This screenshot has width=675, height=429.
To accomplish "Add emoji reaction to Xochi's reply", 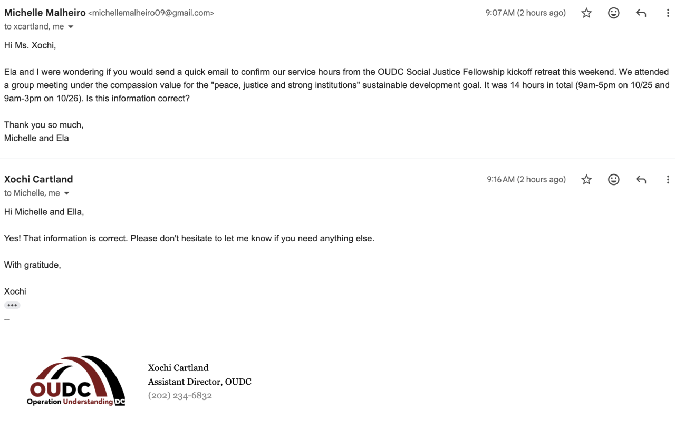I will [x=614, y=180].
